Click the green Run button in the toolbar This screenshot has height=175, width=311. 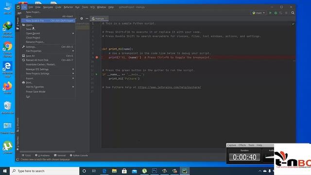coord(270,13)
